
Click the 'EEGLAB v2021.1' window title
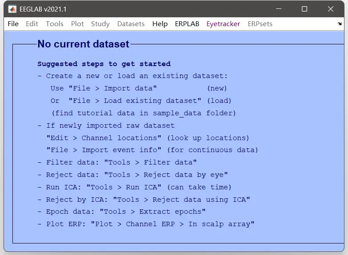[43, 9]
